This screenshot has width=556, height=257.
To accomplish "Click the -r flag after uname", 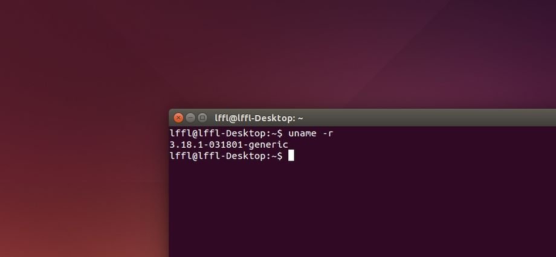I will [328, 133].
